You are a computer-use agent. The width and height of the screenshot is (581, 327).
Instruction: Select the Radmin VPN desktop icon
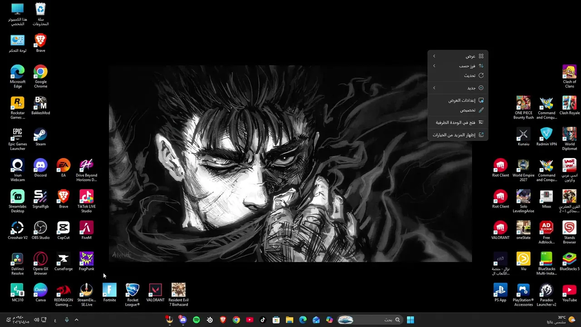[x=547, y=137]
